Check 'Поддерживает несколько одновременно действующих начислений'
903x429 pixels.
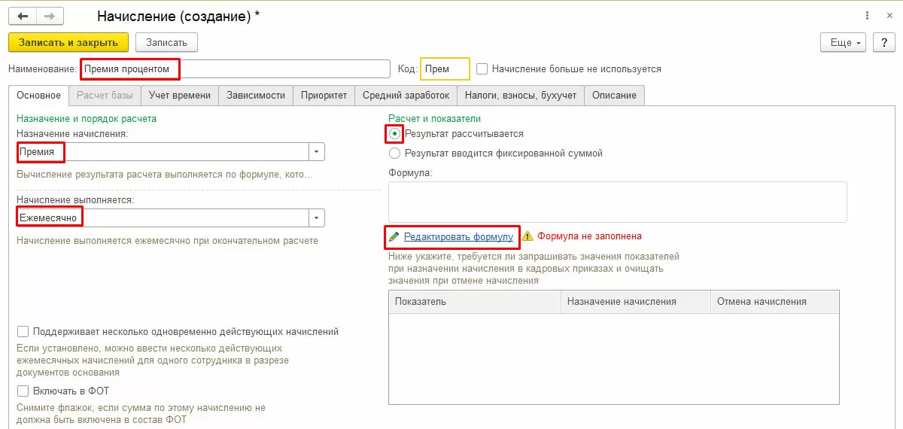click(x=23, y=331)
